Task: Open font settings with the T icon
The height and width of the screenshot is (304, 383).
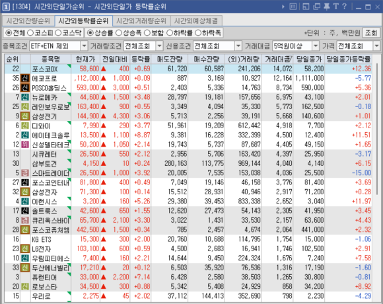Action: pos(336,7)
